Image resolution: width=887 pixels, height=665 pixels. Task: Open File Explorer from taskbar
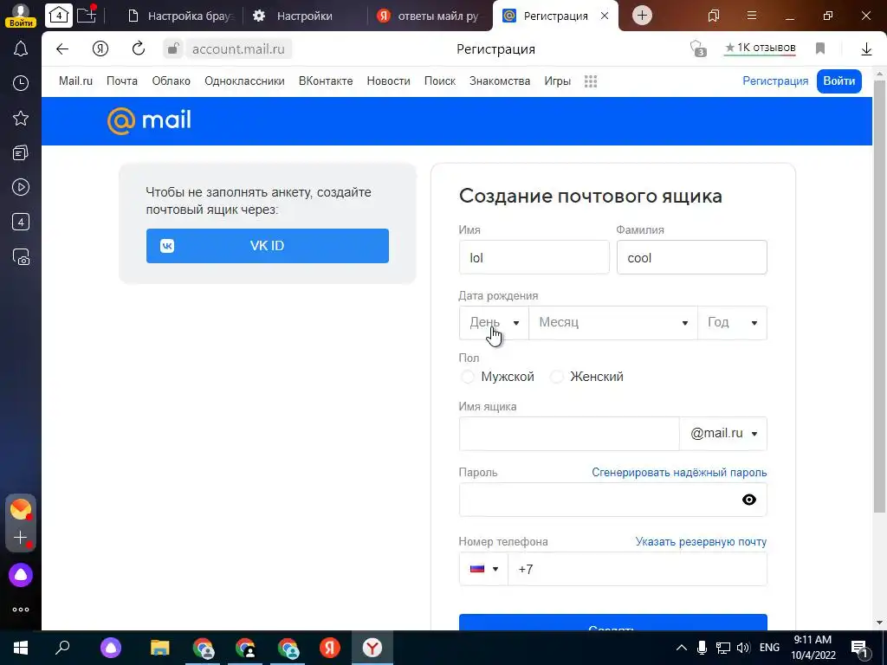click(160, 648)
